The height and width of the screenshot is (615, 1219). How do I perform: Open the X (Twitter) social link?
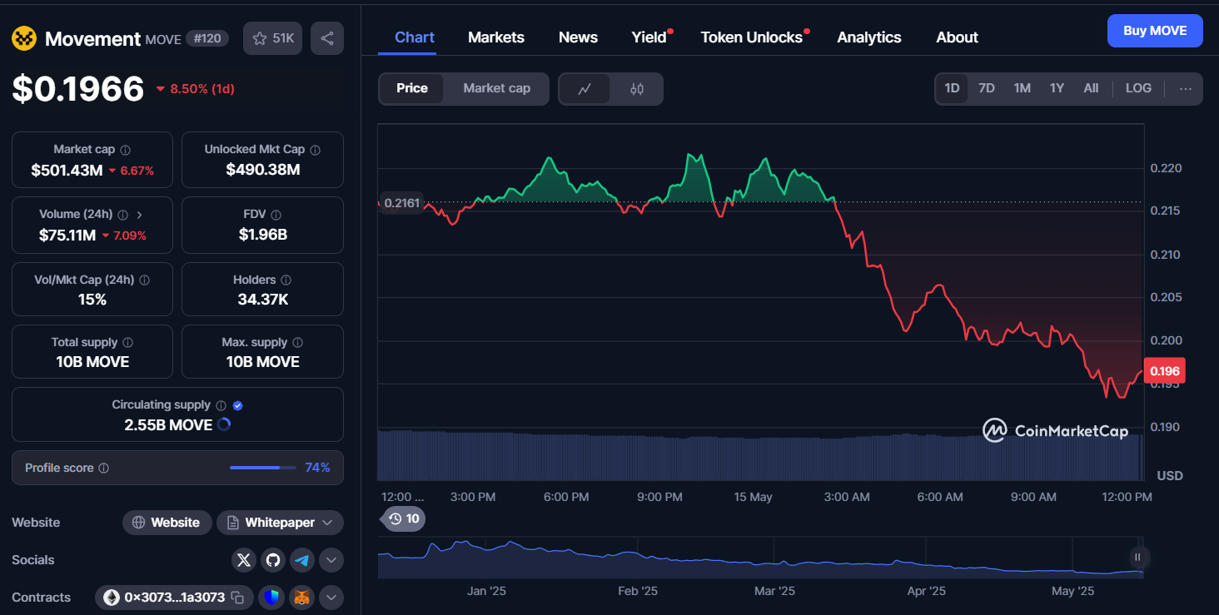244,560
